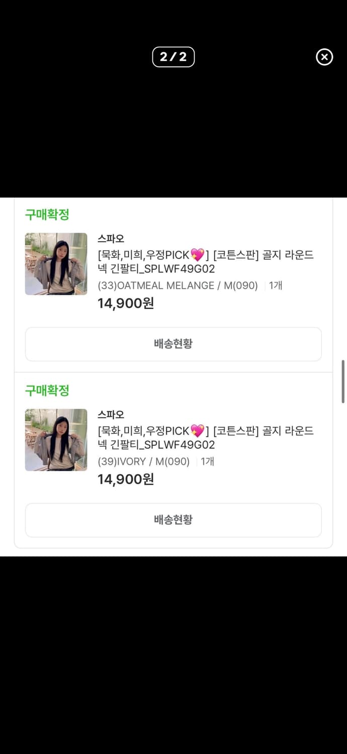Tap the 14,900원 price on first order
This screenshot has height=754, width=347.
(125, 303)
